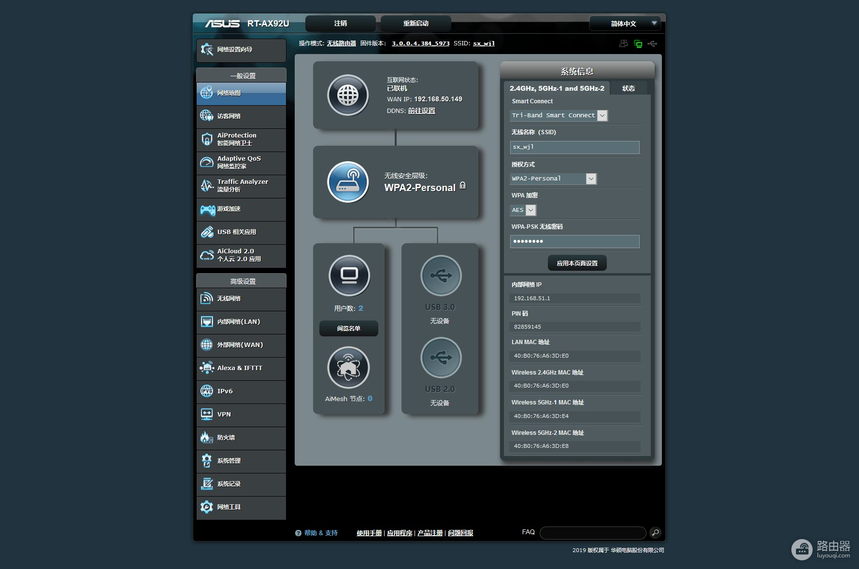Switch to the 状态 tab

pyautogui.click(x=628, y=88)
